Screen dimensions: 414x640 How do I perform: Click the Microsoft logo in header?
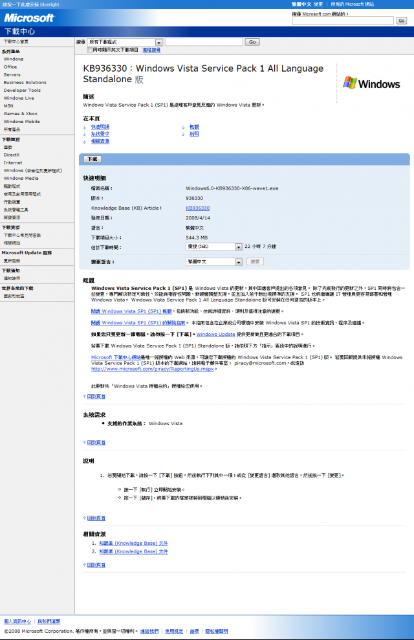pyautogui.click(x=28, y=18)
